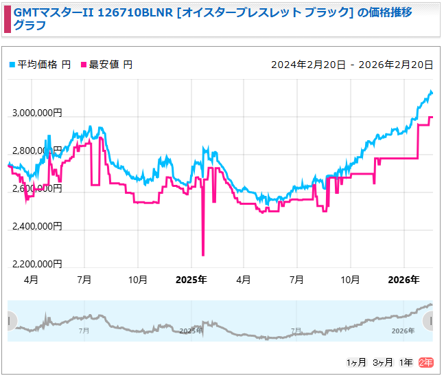Click the 3,000,000円 y-axis label

coord(36,113)
